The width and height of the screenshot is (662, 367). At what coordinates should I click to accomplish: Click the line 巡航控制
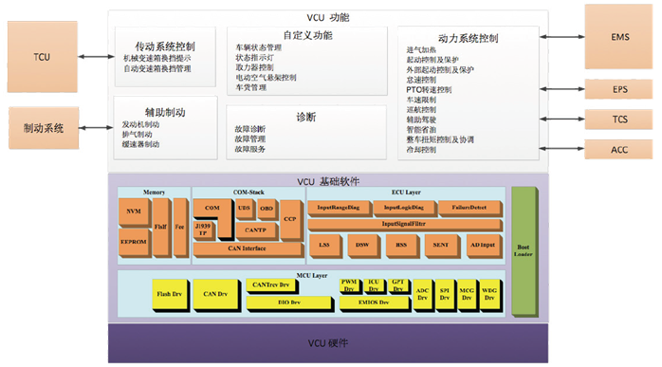coord(421,110)
